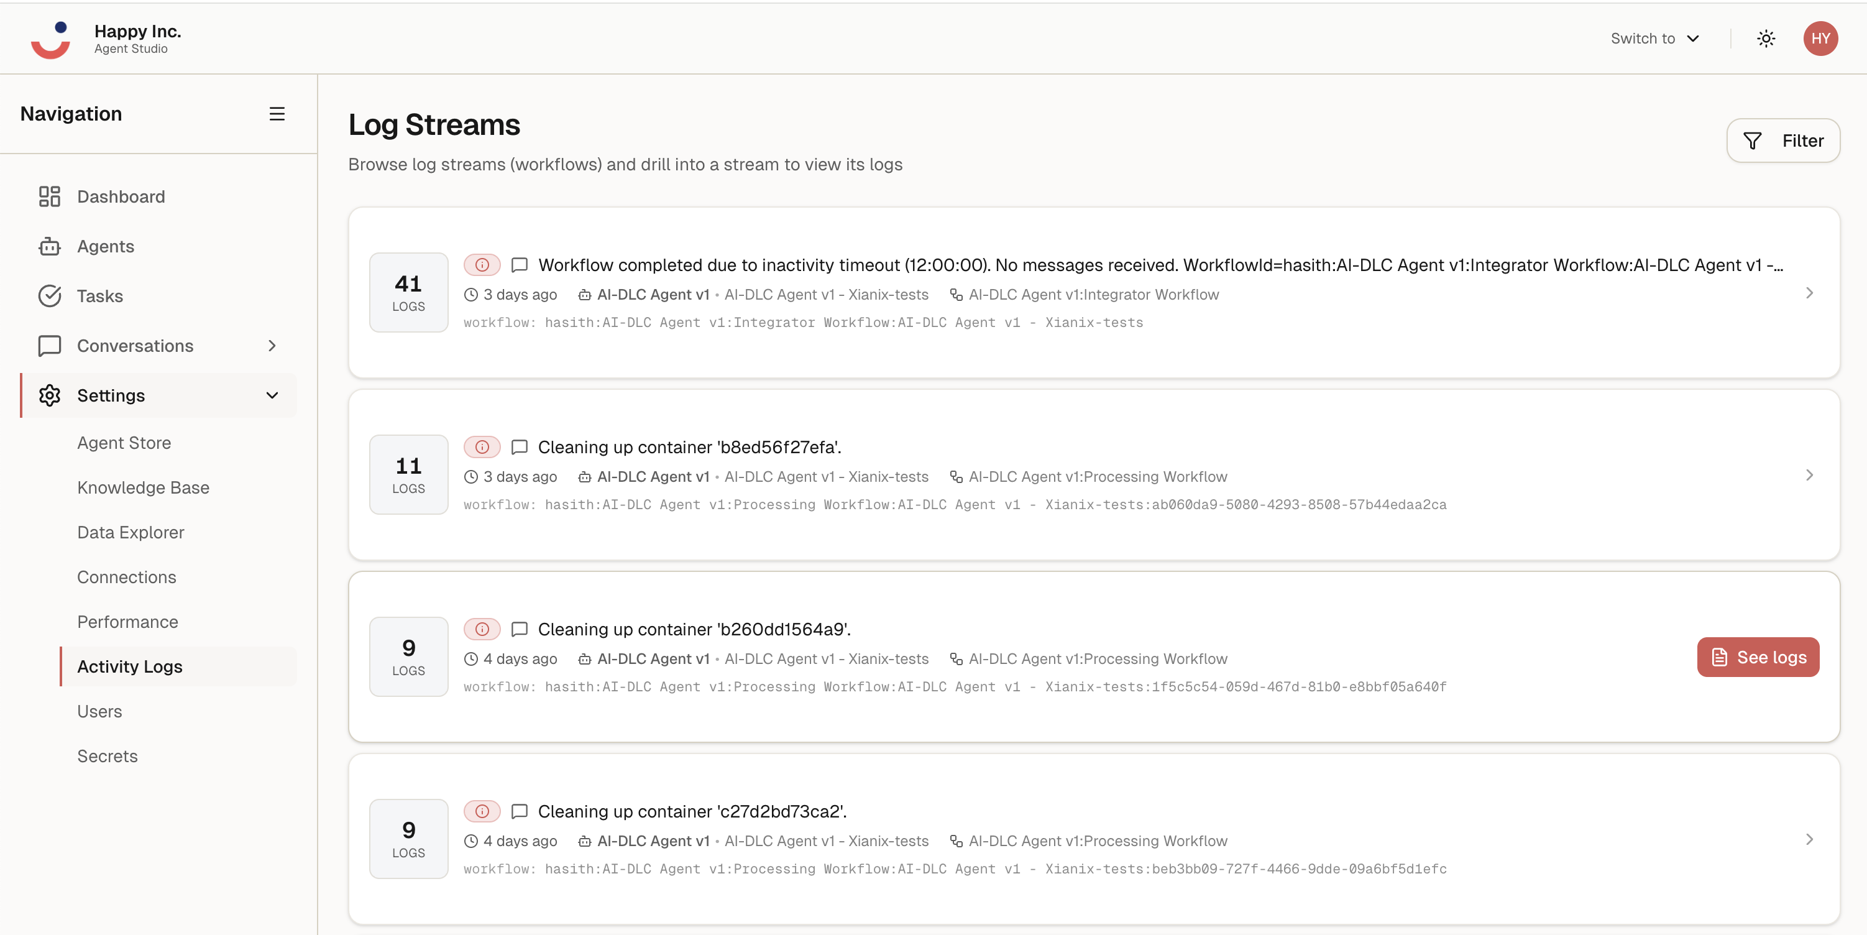Click the See logs button
1867x935 pixels.
pos(1758,656)
